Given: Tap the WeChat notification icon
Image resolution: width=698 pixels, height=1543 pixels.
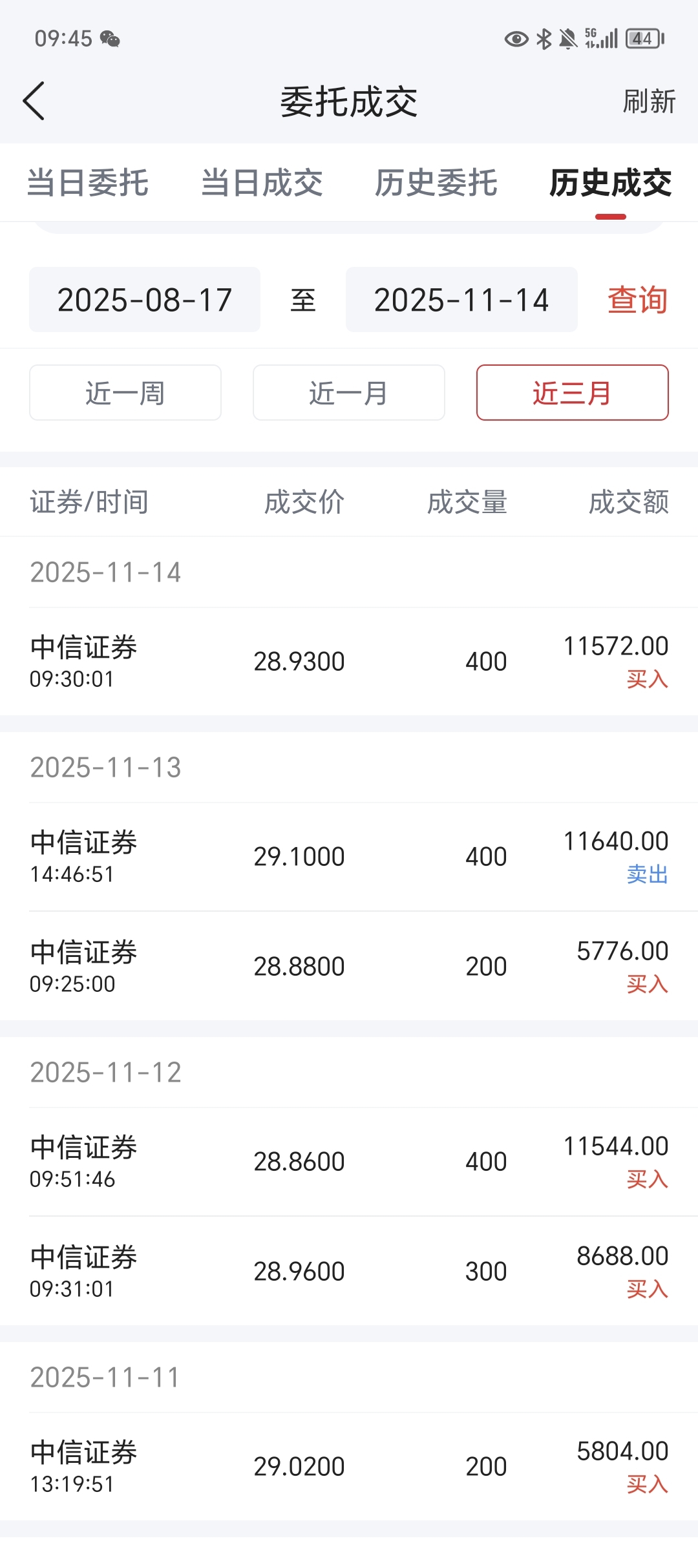Looking at the screenshot, I should point(110,39).
